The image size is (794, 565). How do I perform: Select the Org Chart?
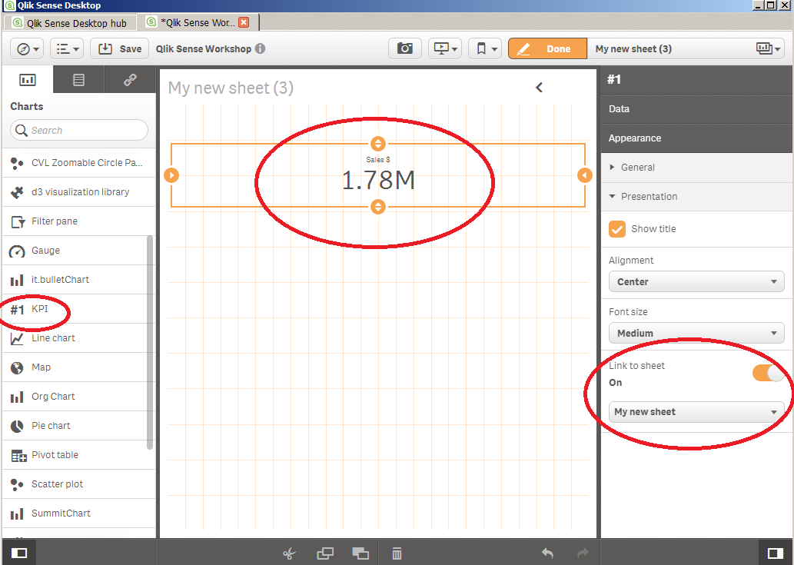[75, 397]
